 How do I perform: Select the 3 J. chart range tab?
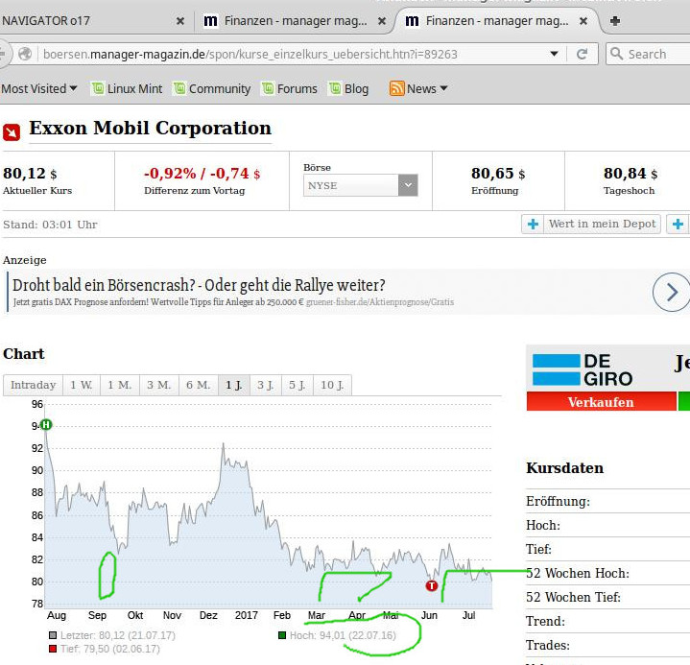coord(266,385)
